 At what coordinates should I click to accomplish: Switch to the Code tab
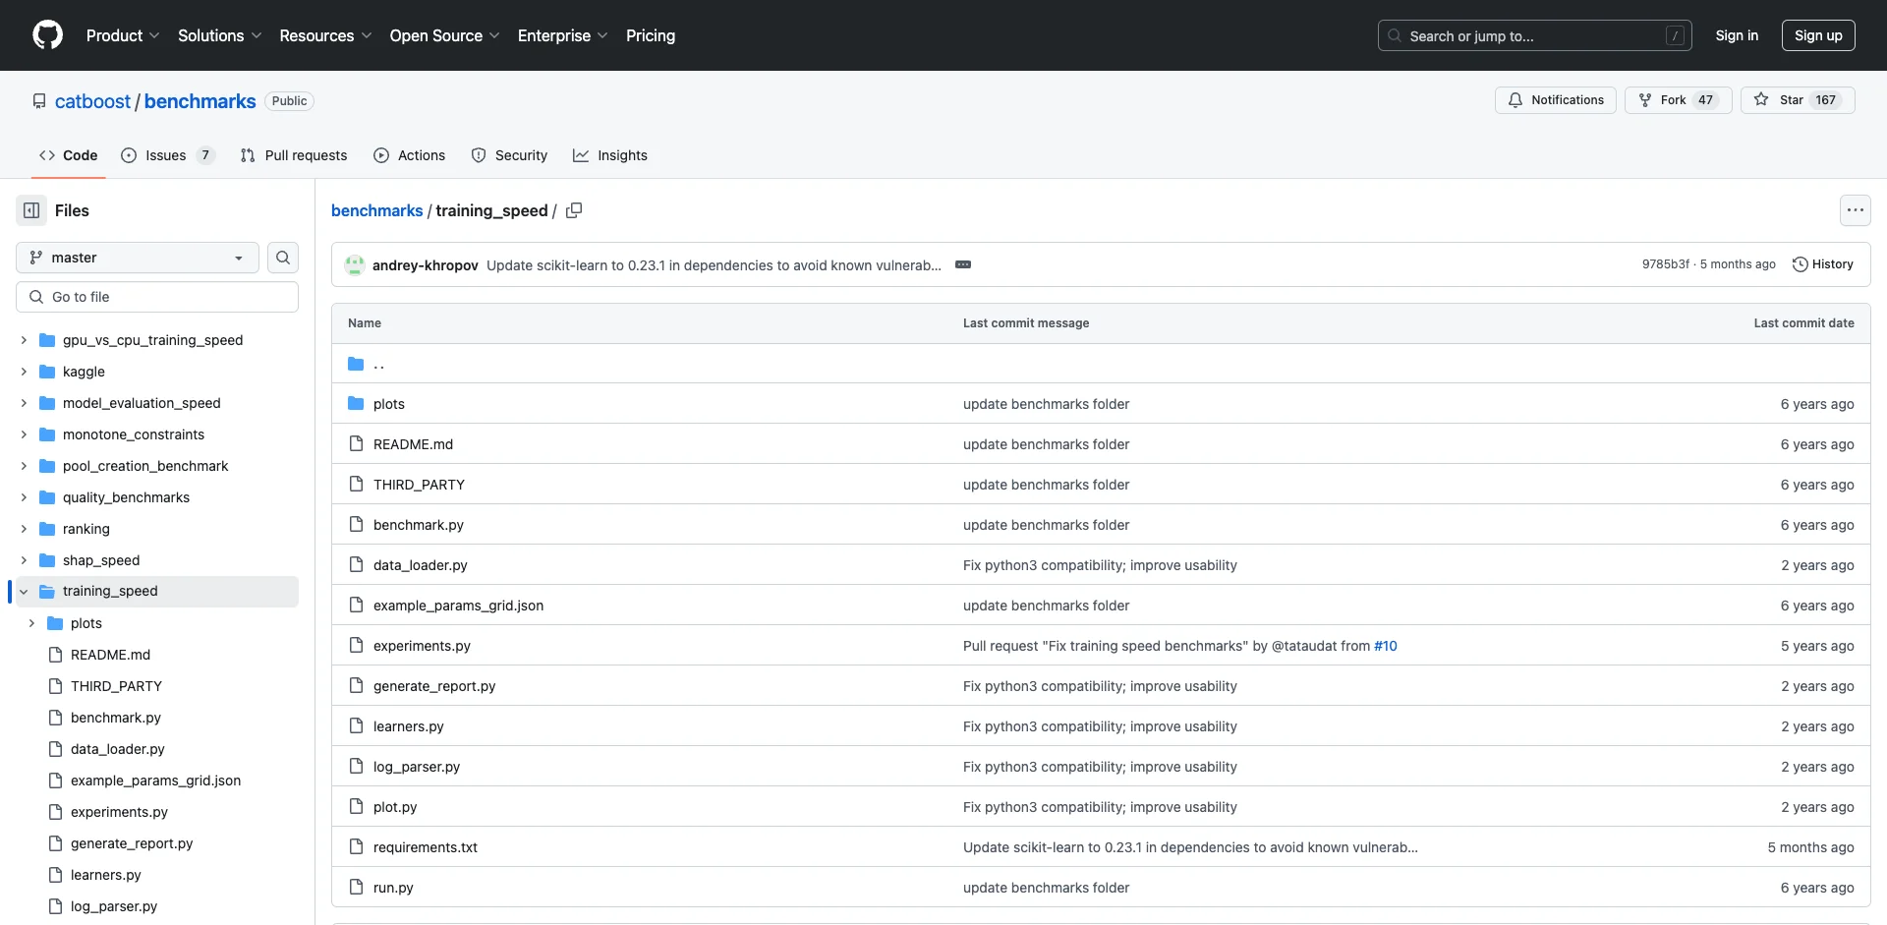coord(68,155)
